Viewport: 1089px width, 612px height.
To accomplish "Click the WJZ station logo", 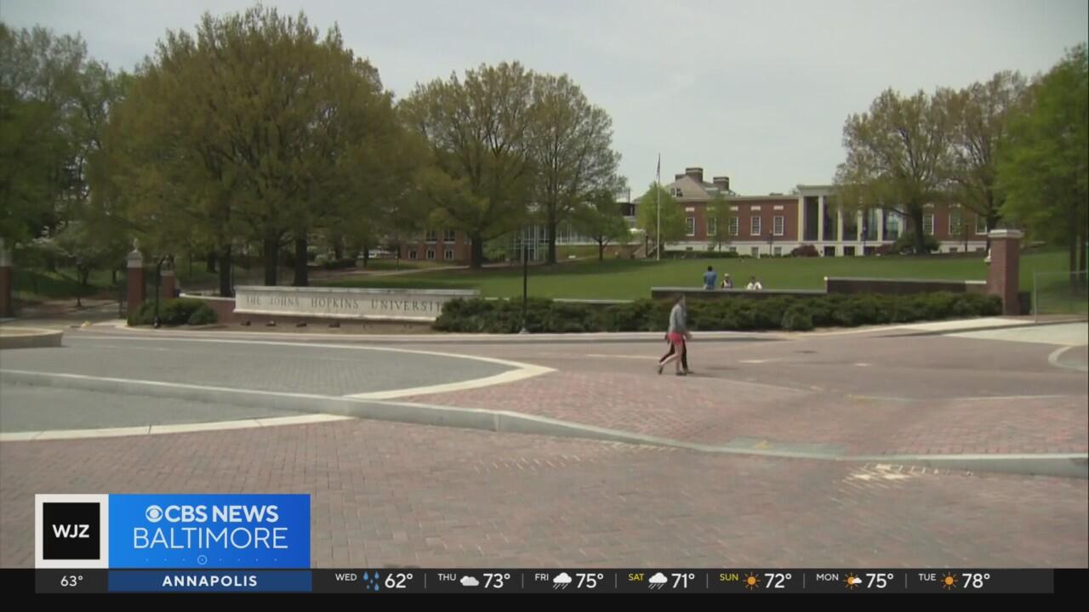I will coord(71,531).
